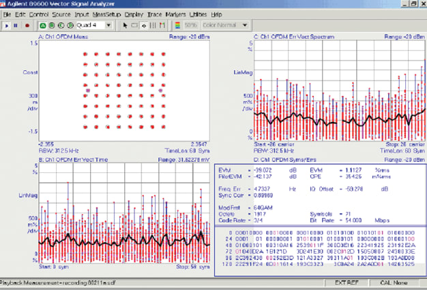Click the 'A: Ch1 OFDM Meas' trace title
This screenshot has width=427, height=290.
tap(63, 37)
